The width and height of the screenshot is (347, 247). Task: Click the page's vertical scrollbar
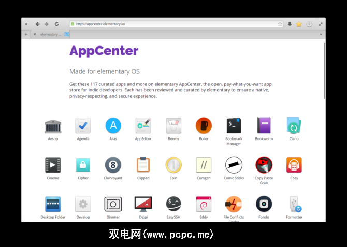[324, 71]
